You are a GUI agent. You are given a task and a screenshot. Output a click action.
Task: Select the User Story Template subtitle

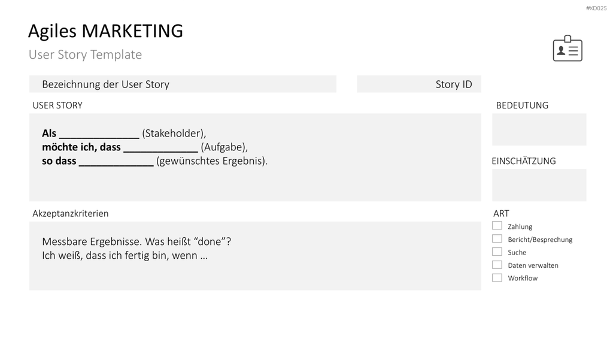click(85, 55)
